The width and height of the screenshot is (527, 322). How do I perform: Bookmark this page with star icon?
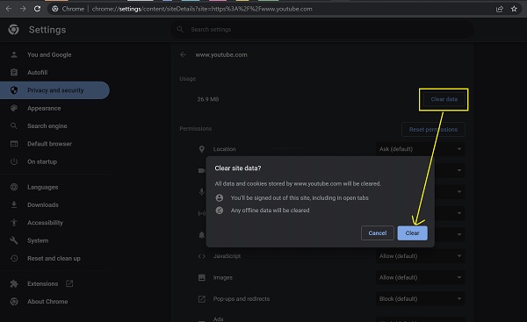514,9
